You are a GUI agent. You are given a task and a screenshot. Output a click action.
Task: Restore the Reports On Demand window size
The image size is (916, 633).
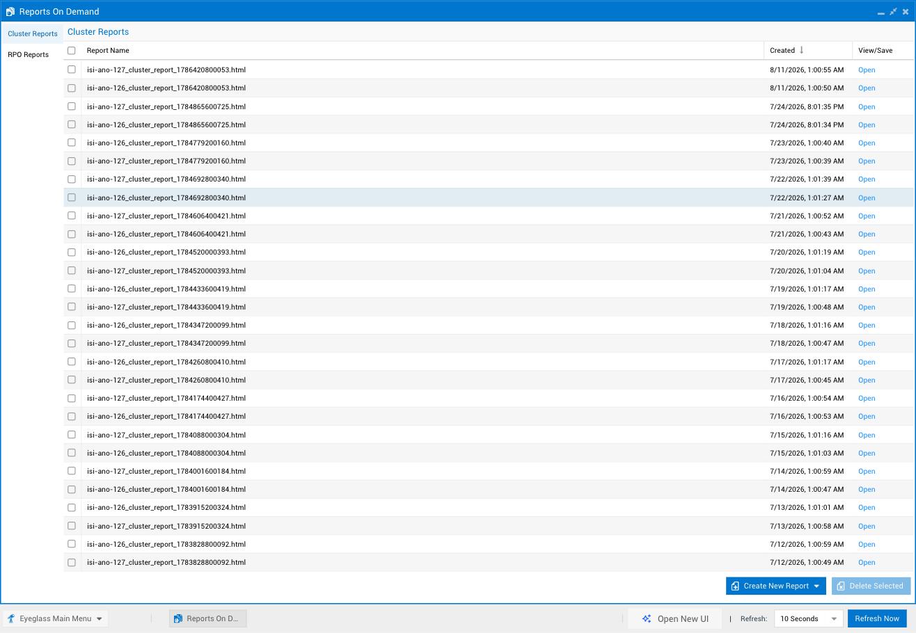pos(893,12)
